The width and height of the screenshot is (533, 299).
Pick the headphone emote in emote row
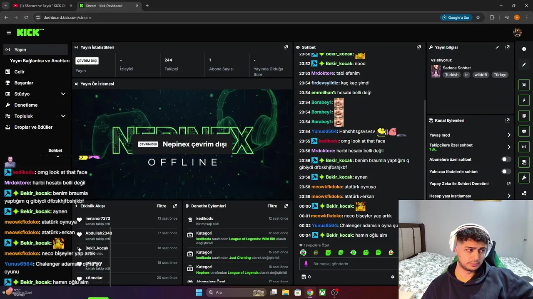click(353, 252)
